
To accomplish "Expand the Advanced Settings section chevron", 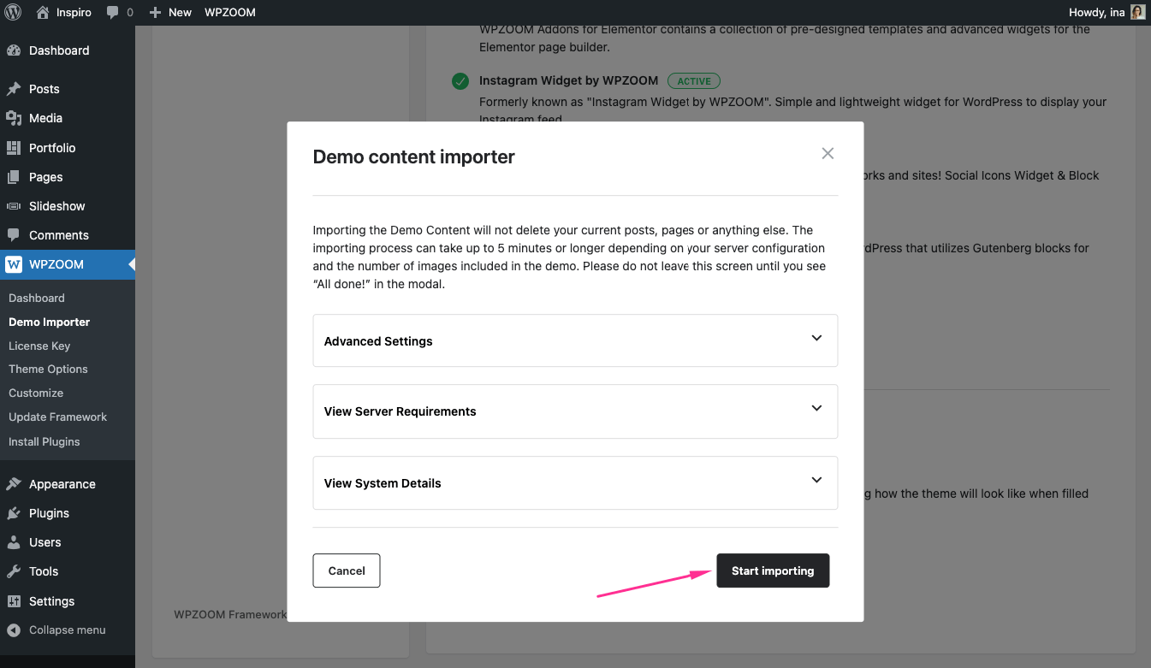I will pyautogui.click(x=816, y=339).
